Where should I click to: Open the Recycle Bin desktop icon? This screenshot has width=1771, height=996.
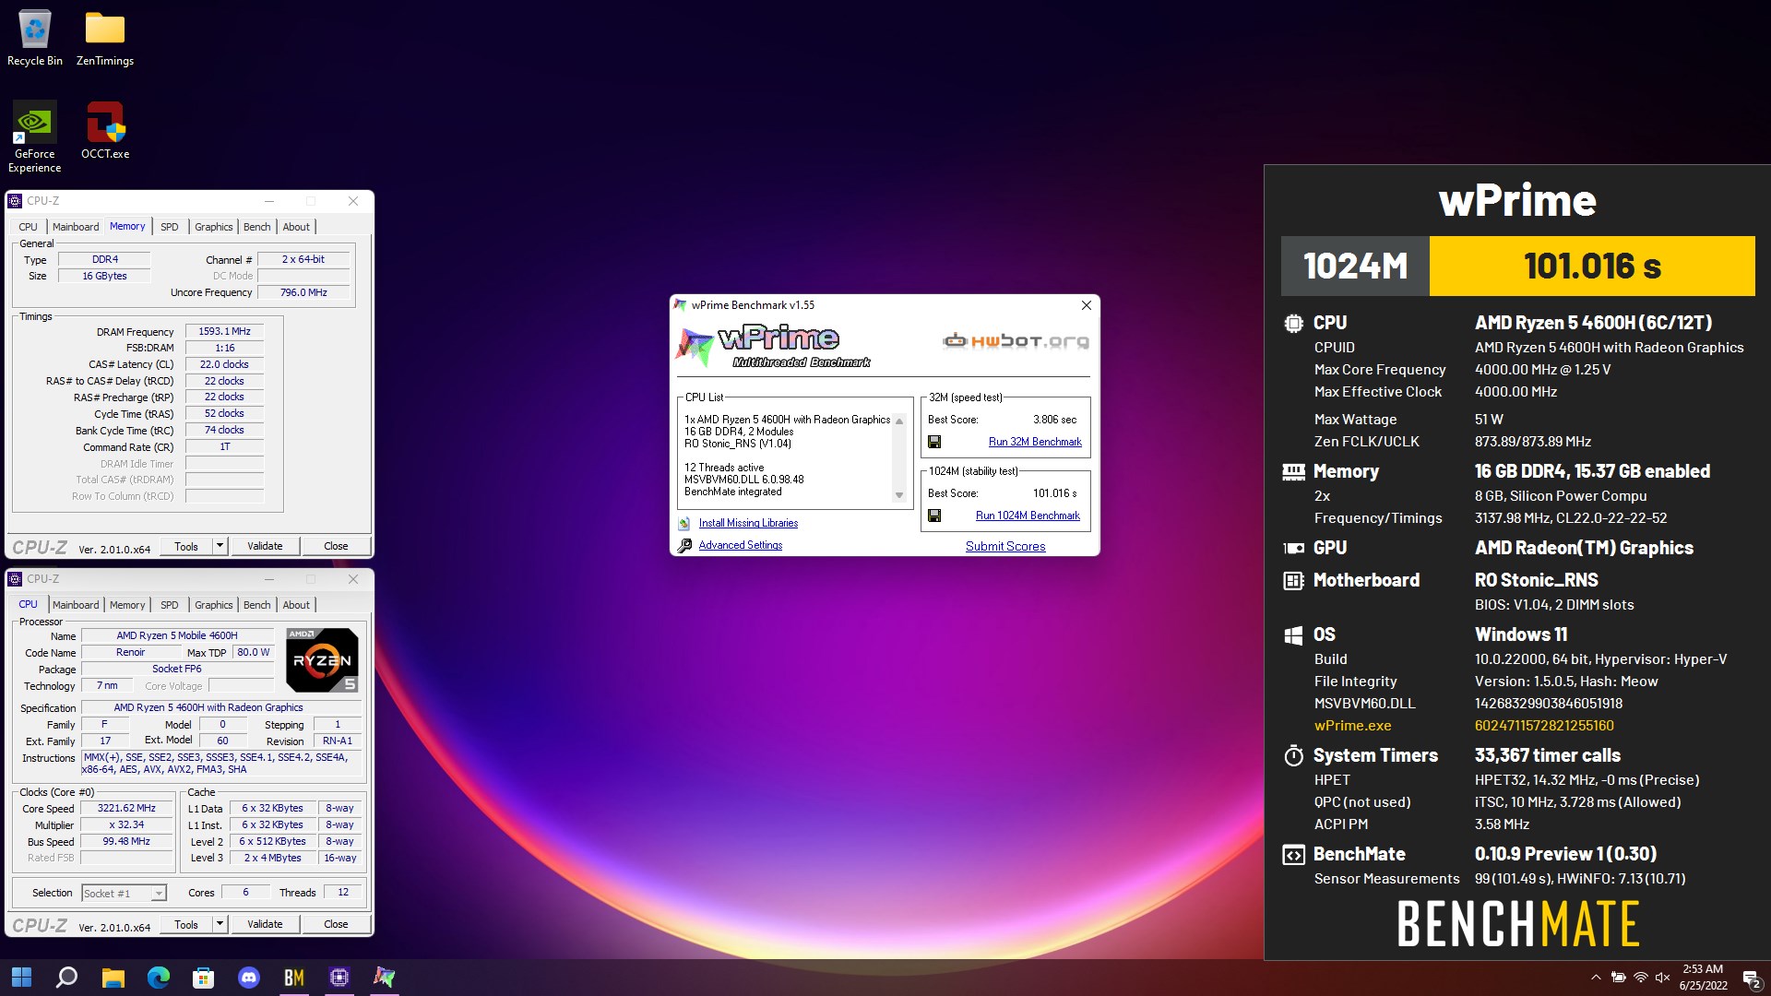tap(35, 39)
